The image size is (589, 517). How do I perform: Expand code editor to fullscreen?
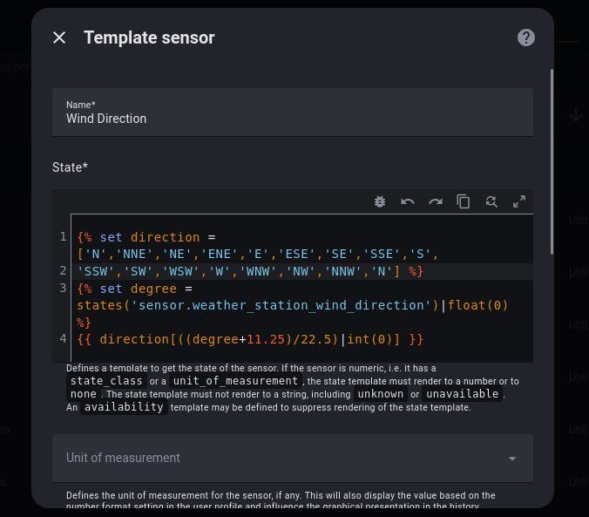tap(519, 201)
